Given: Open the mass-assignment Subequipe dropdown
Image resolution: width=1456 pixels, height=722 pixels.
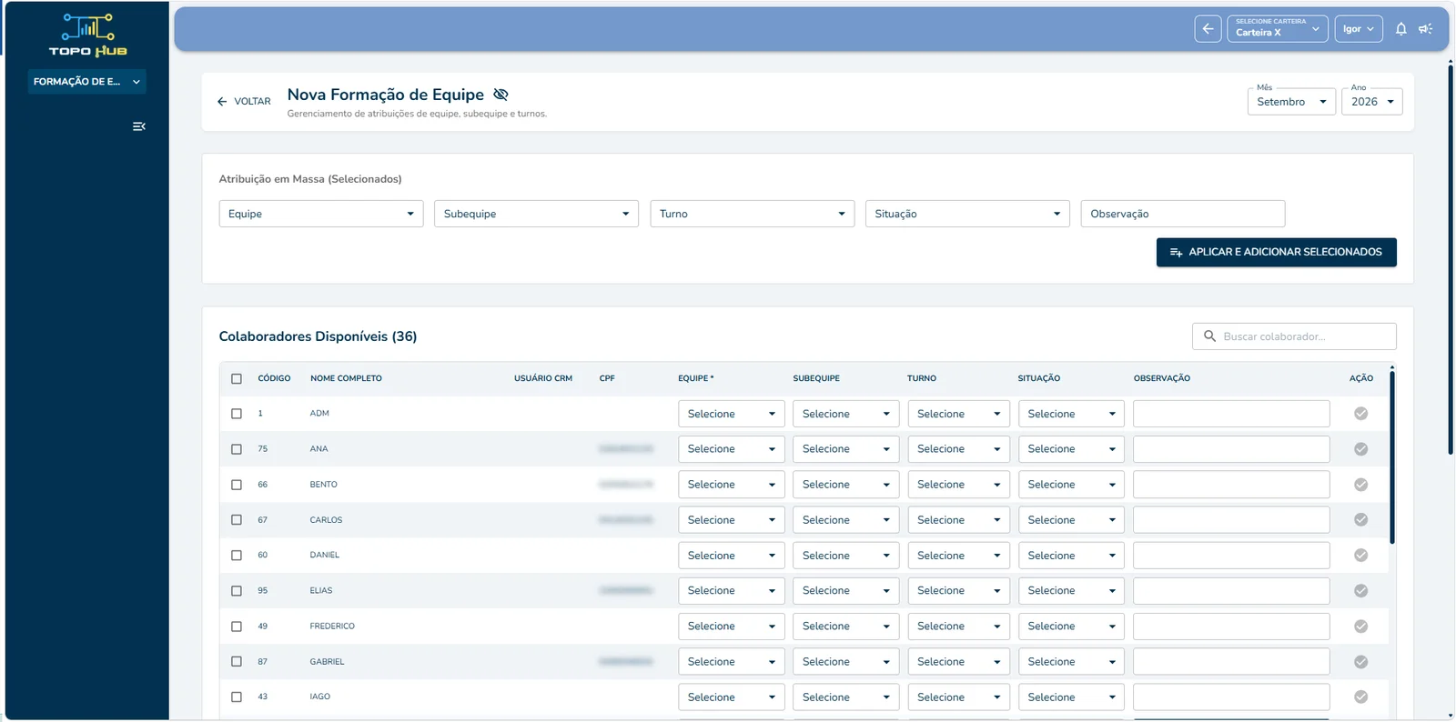Looking at the screenshot, I should (536, 214).
